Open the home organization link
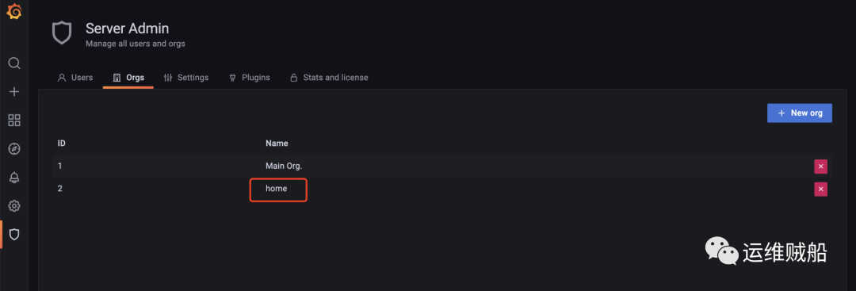The image size is (856, 291). [277, 189]
